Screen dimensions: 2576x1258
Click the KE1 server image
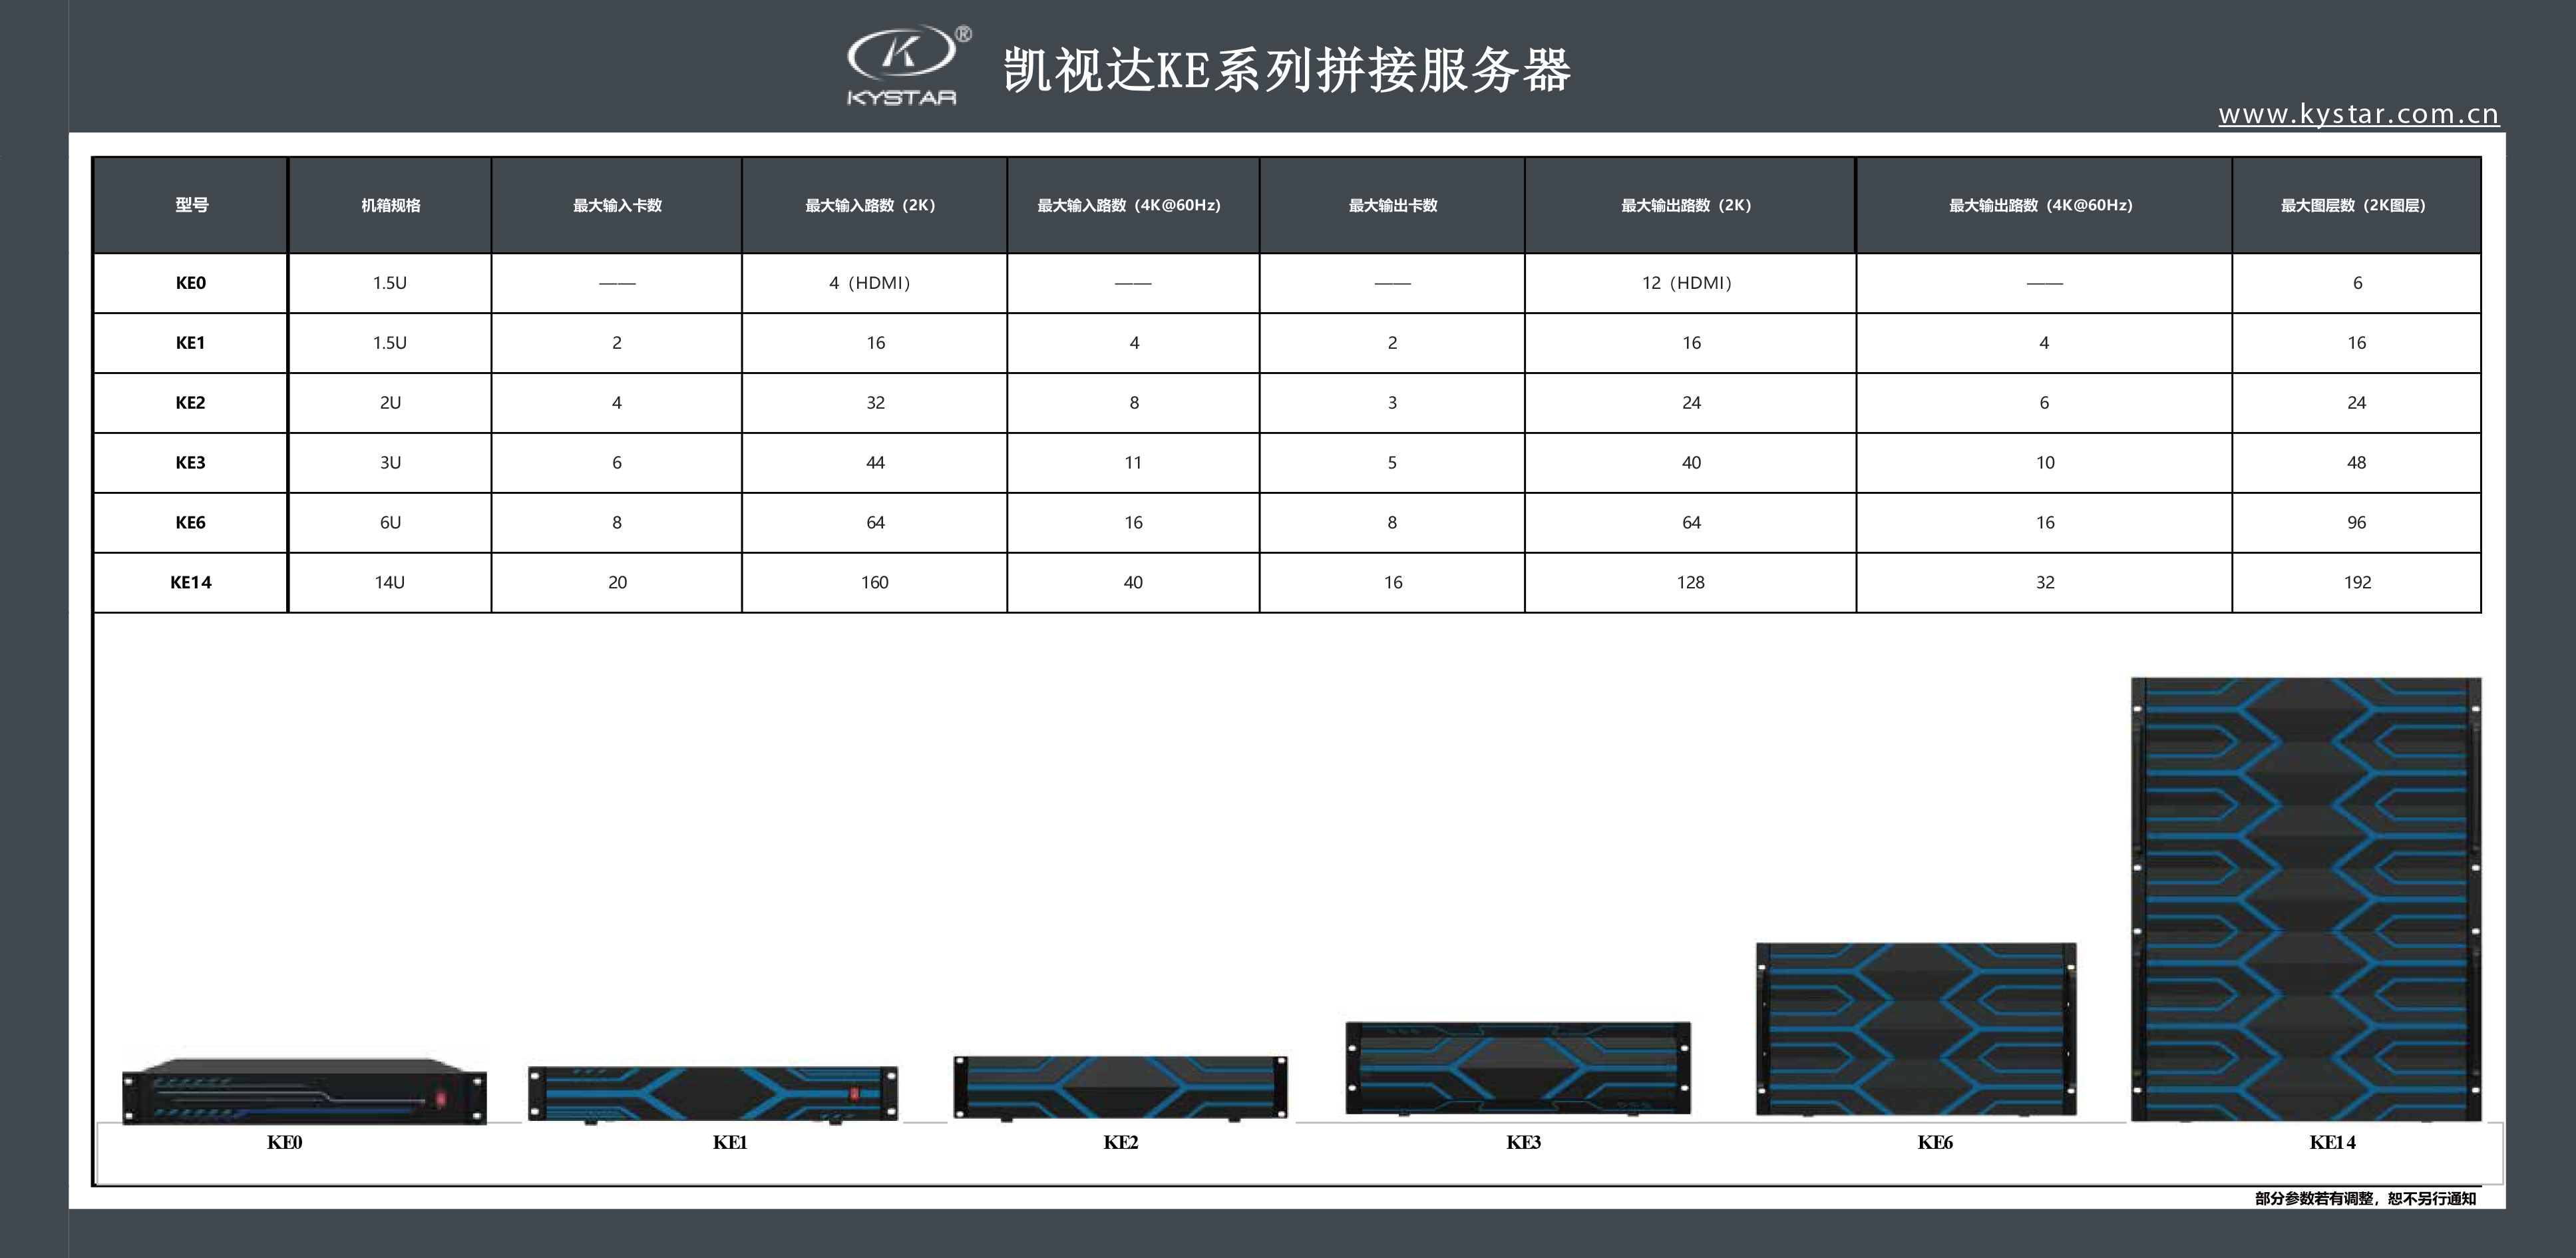(x=713, y=1094)
